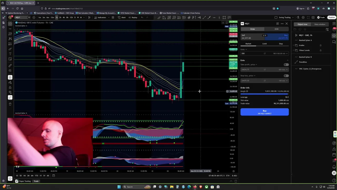Screen dimensions: 337x190
Task: Collapse the Exits section chevron
Action: [288, 60]
